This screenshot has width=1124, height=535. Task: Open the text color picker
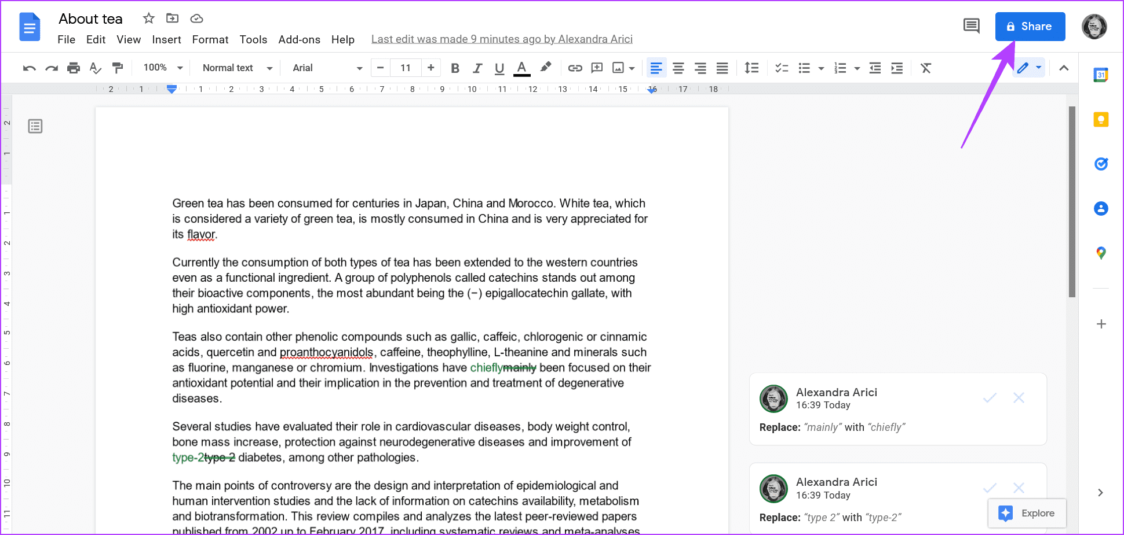coord(521,68)
